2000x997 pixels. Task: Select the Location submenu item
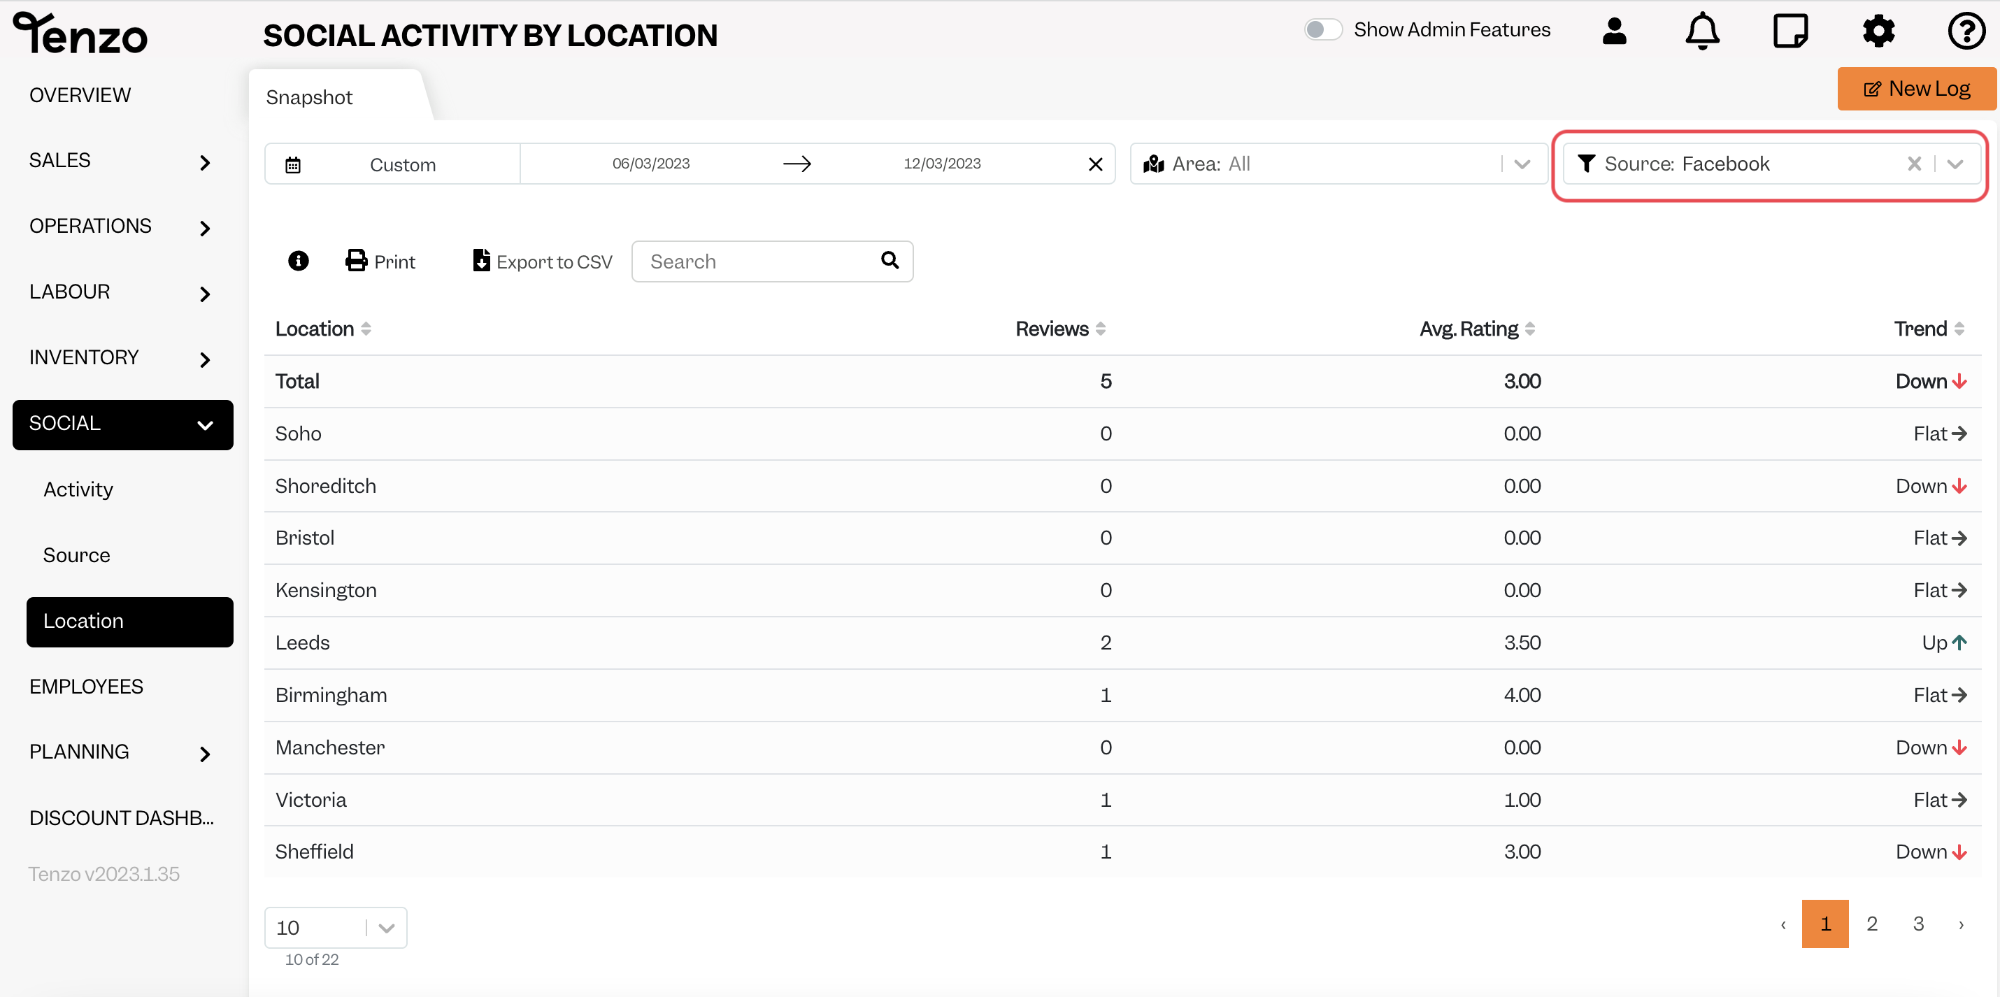coord(129,621)
